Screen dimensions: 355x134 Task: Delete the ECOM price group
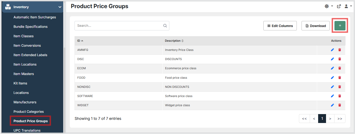pyautogui.click(x=340, y=68)
